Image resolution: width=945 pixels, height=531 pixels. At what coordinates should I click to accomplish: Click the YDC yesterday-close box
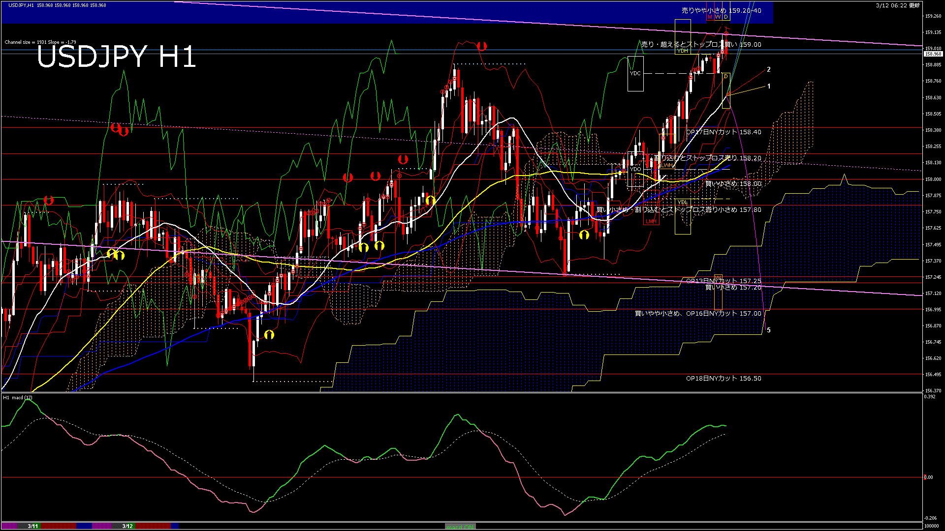click(635, 74)
